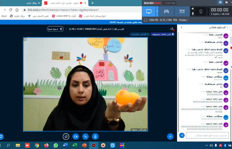Toggle the microphone button in meeting controls
This screenshot has width=232, height=149.
pyautogui.click(x=95, y=136)
